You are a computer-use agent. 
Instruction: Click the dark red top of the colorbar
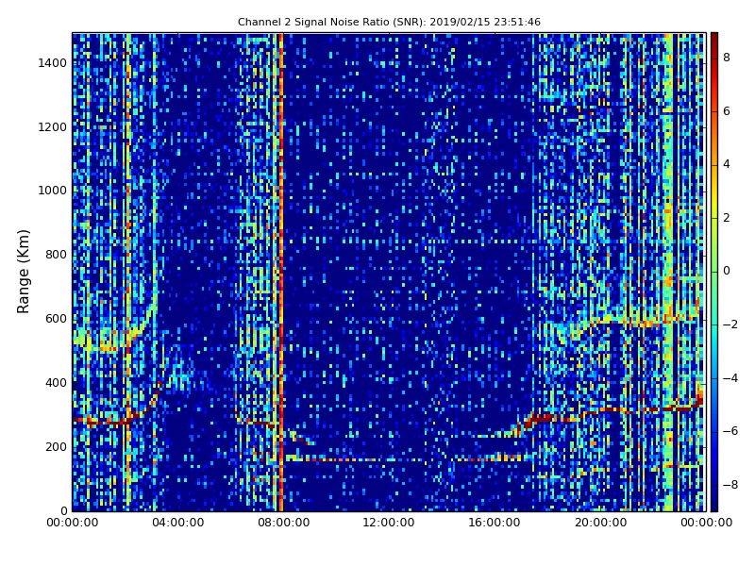pyautogui.click(x=714, y=41)
